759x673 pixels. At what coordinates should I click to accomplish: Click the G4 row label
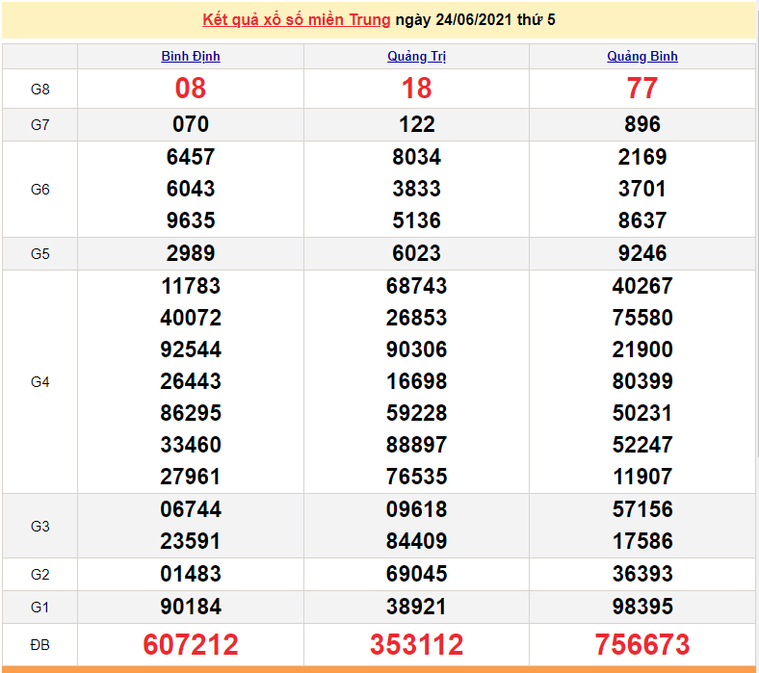pyautogui.click(x=39, y=382)
